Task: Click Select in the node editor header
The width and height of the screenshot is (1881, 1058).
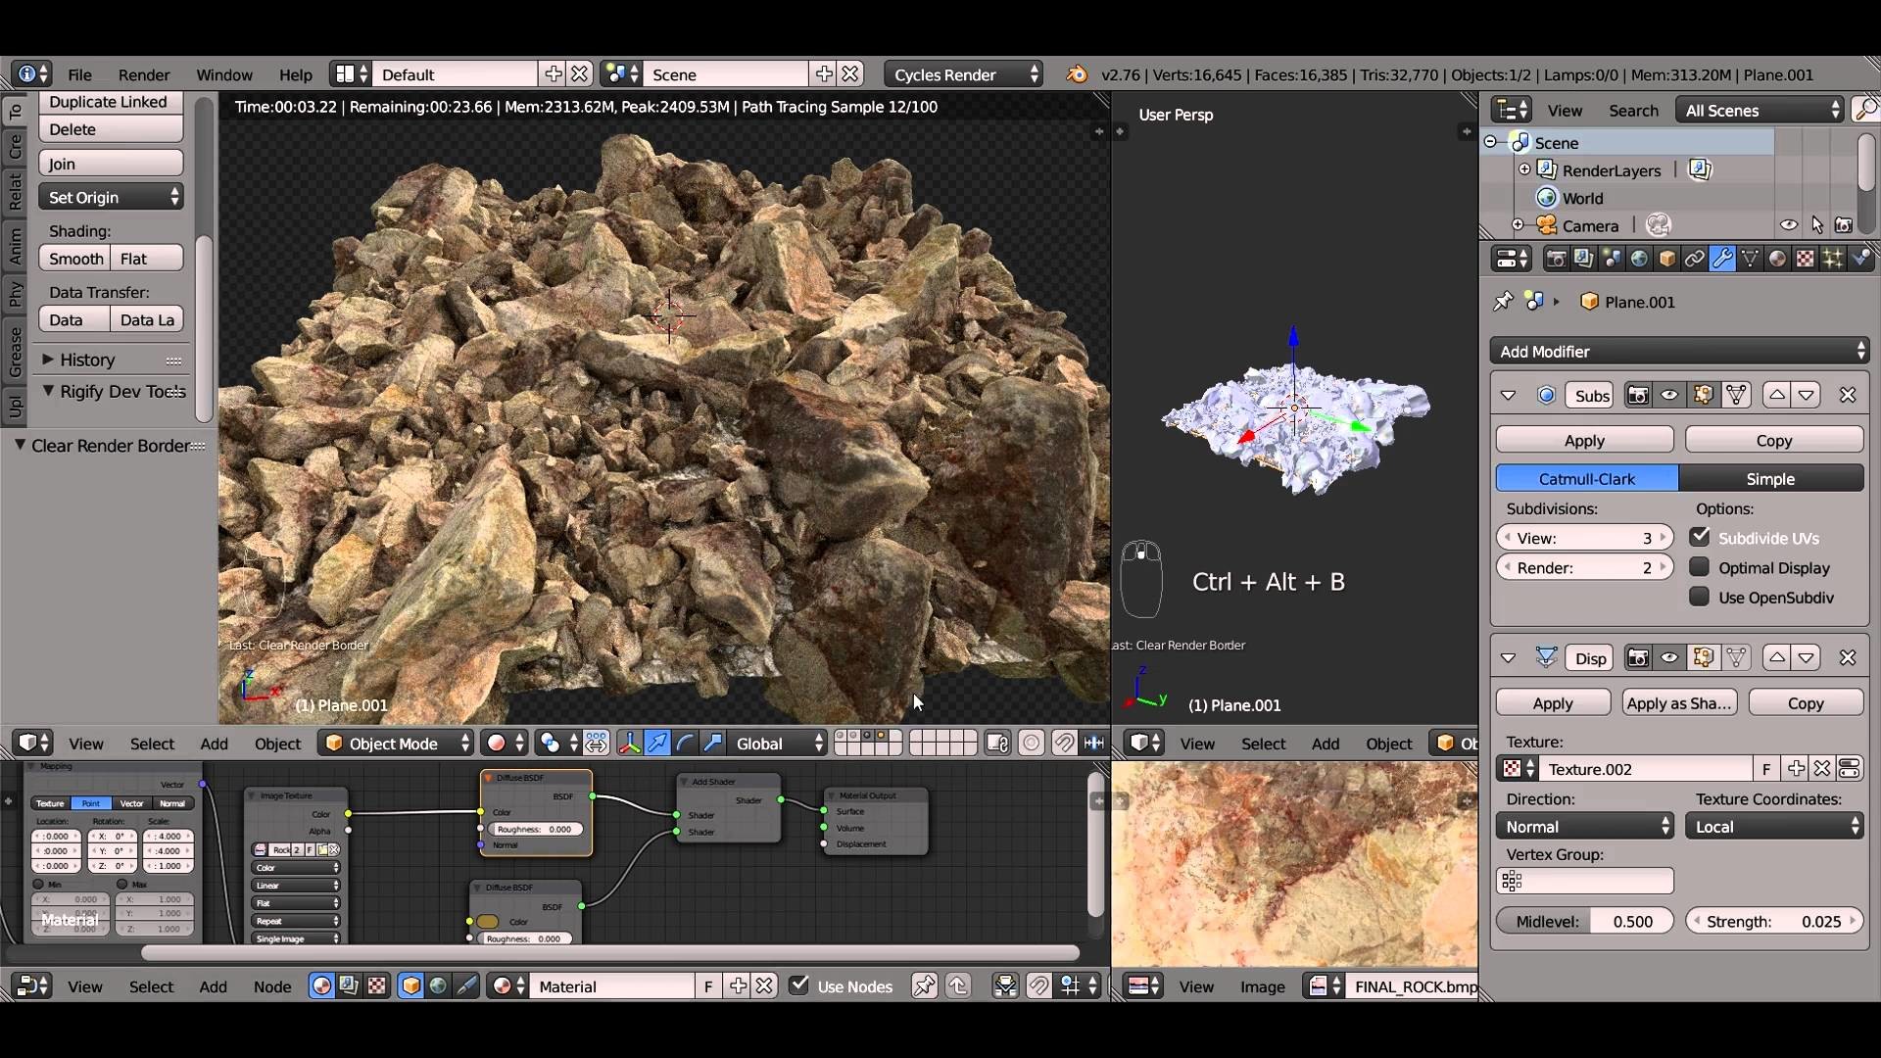Action: click(152, 986)
